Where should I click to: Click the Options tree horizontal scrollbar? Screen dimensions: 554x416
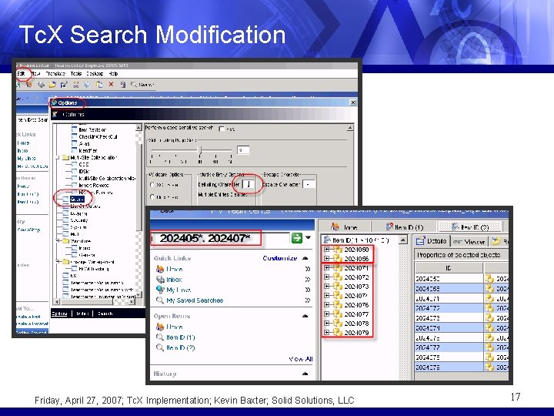point(95,302)
